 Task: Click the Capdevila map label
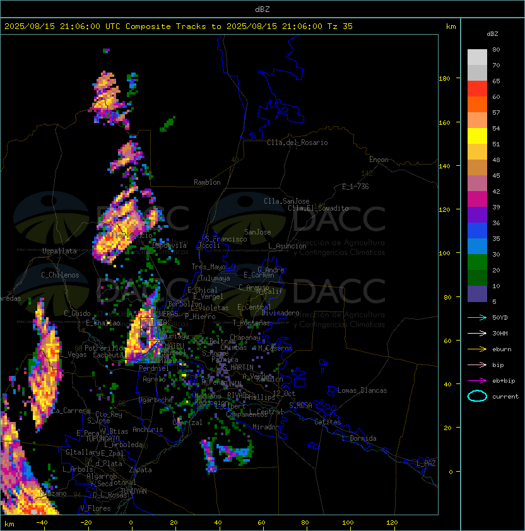click(x=170, y=245)
